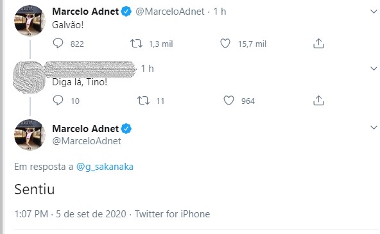Open more options chevron on "Diga lá, Tino!" tweet
Image resolution: width=380 pixels, height=234 pixels.
[x=374, y=69]
